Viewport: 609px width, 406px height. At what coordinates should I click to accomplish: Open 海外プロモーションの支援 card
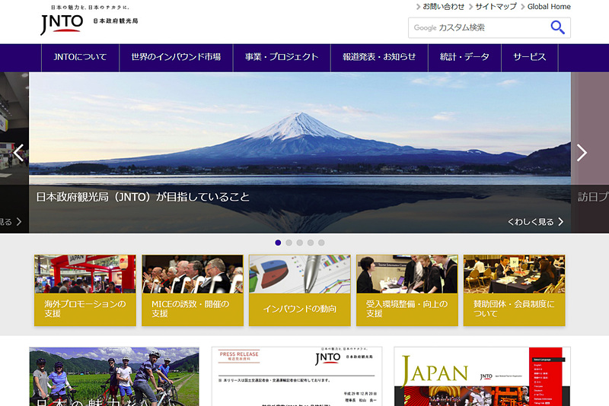85,290
